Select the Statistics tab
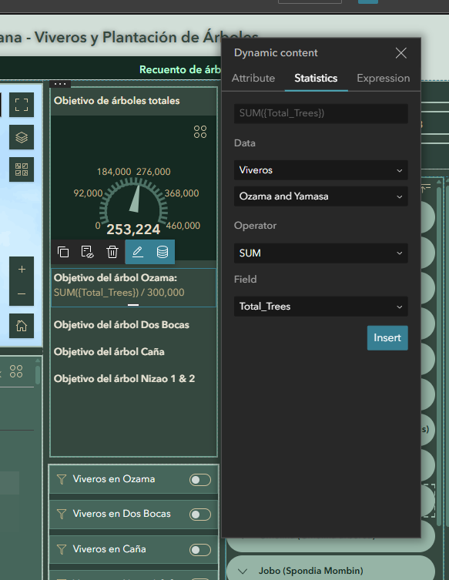This screenshot has width=449, height=580. (x=316, y=78)
